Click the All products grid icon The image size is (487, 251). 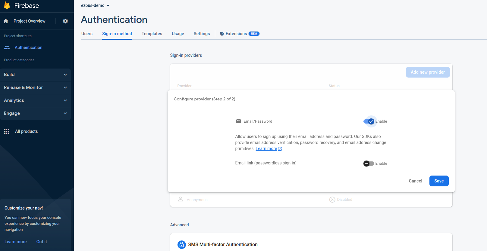[x=7, y=131]
